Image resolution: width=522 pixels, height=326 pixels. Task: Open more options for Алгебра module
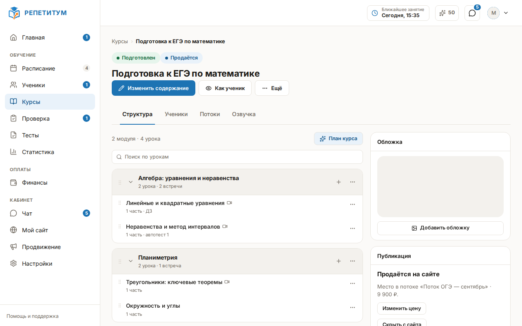(x=353, y=182)
